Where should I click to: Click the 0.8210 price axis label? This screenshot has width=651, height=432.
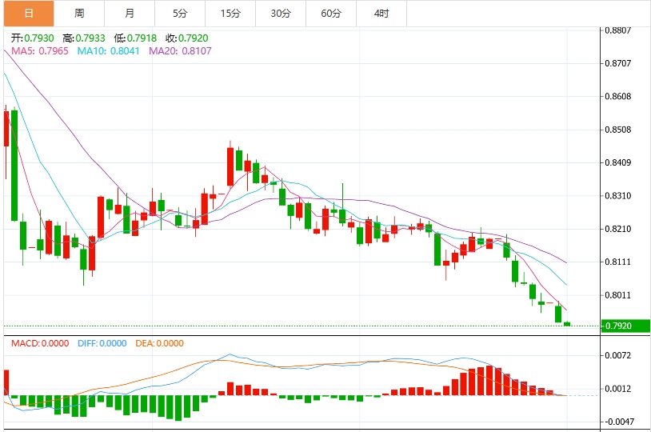click(617, 229)
